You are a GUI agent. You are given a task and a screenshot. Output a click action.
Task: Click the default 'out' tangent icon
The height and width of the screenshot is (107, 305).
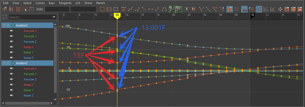pyautogui.click(x=179, y=9)
